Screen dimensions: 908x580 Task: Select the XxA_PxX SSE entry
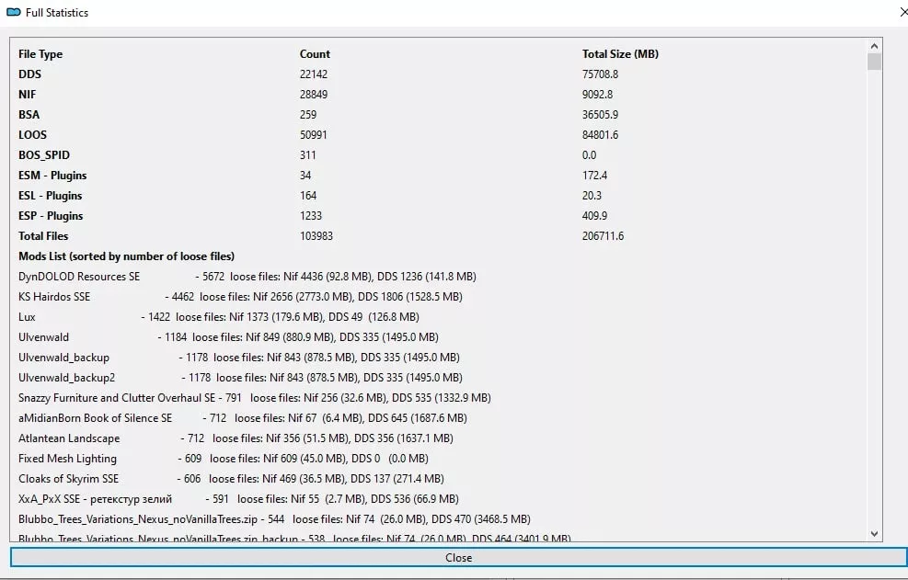pyautogui.click(x=238, y=499)
